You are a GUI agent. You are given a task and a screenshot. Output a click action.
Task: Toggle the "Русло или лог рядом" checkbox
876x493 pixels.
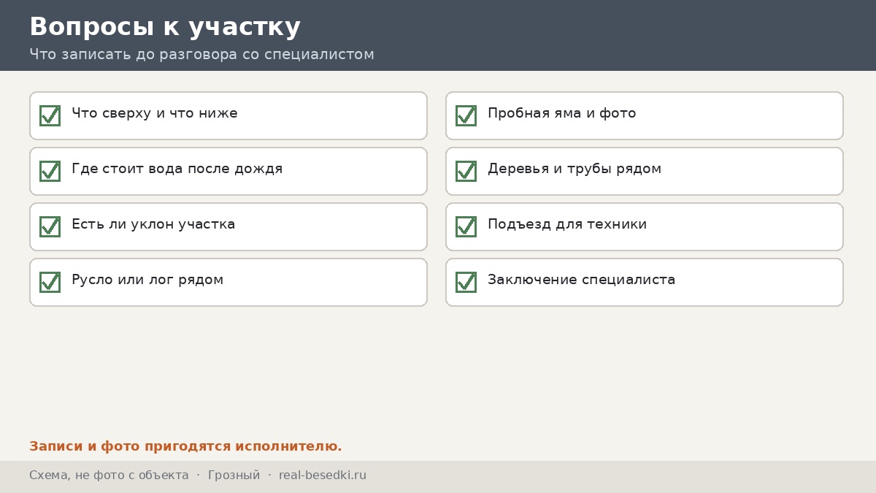click(50, 282)
